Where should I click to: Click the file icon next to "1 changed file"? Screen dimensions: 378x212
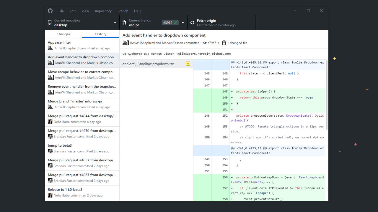point(224,43)
